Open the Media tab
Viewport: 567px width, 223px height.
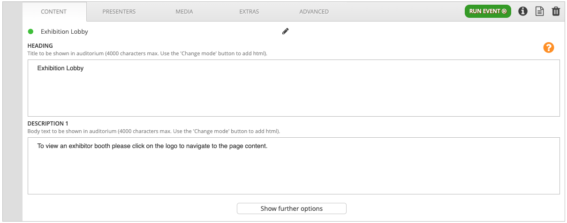pos(184,12)
